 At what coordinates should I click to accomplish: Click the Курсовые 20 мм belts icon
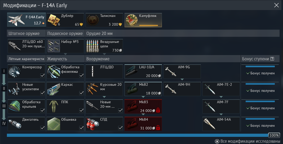(92, 89)
